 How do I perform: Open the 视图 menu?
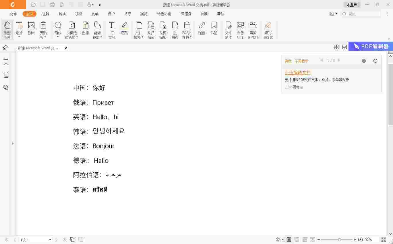(x=78, y=14)
